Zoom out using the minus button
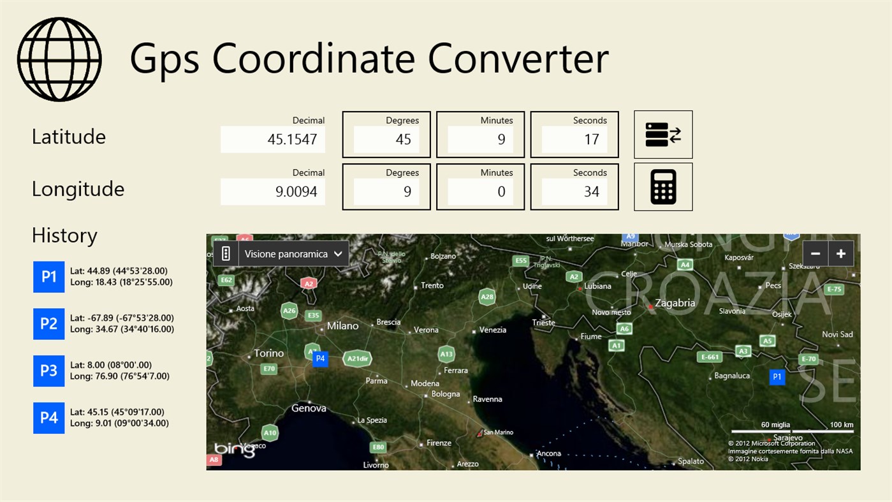The image size is (892, 502). click(x=815, y=253)
